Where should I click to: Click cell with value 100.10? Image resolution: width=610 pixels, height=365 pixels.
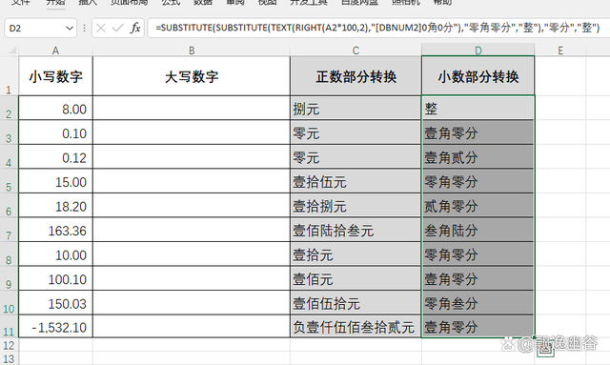click(55, 278)
